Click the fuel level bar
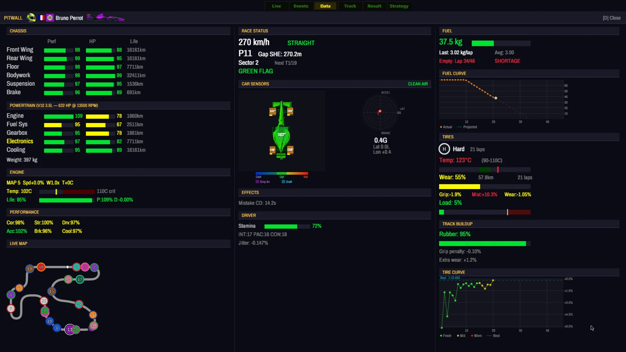The height and width of the screenshot is (352, 626). [x=501, y=43]
